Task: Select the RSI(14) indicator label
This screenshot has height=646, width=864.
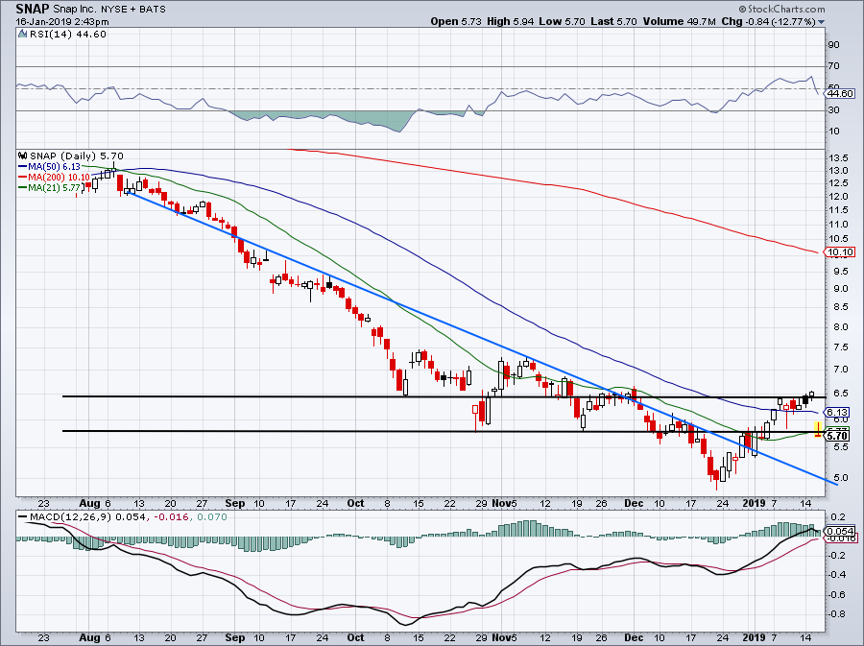Action: pyautogui.click(x=54, y=35)
